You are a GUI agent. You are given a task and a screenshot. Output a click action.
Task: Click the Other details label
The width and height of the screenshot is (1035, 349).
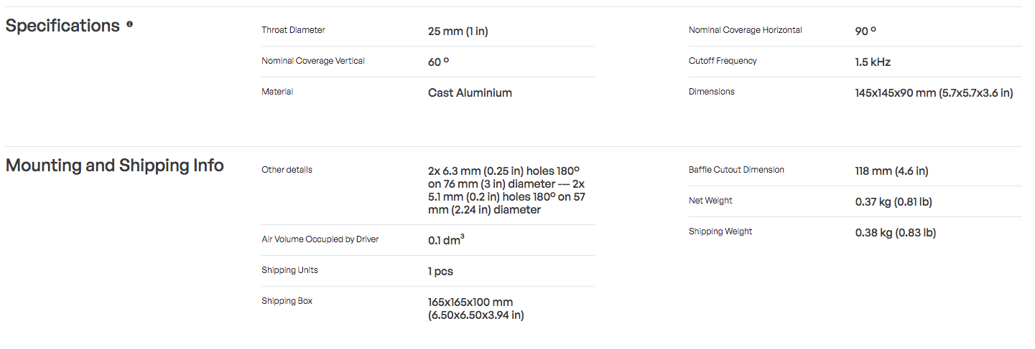pyautogui.click(x=287, y=170)
